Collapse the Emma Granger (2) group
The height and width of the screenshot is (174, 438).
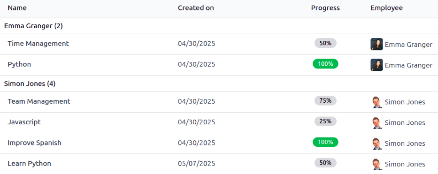coord(33,26)
